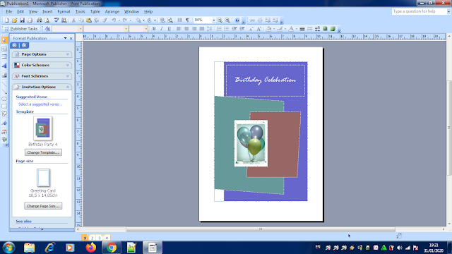Select the AutoShapes tool
This screenshot has width=452, height=254.
(4, 114)
